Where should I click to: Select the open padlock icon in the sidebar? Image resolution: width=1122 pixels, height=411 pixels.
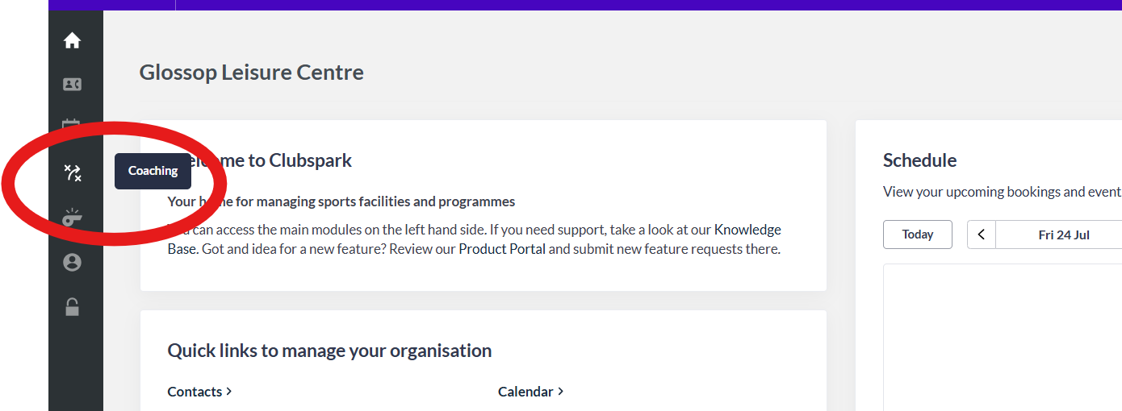point(72,306)
